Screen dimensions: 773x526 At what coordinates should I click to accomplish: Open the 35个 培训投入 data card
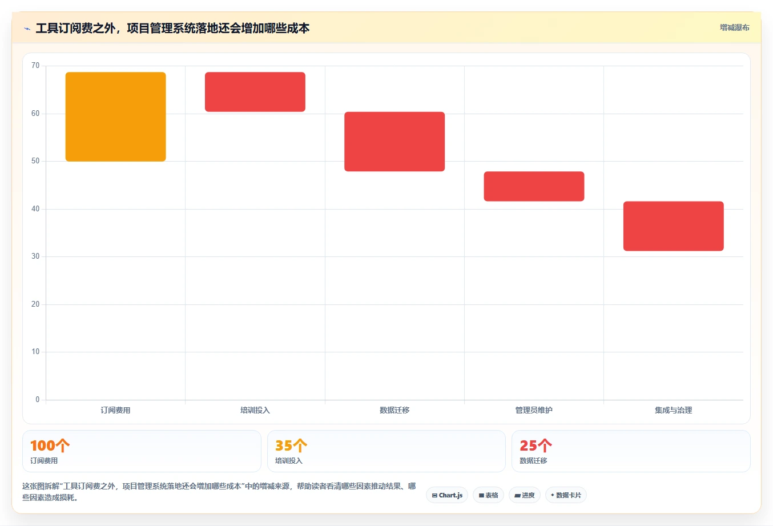coord(386,451)
